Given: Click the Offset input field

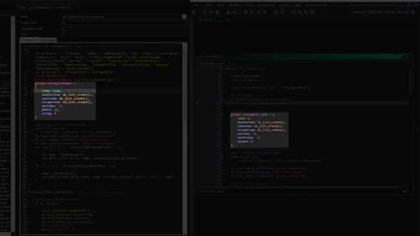Looking at the screenshot, I should (x=124, y=34).
